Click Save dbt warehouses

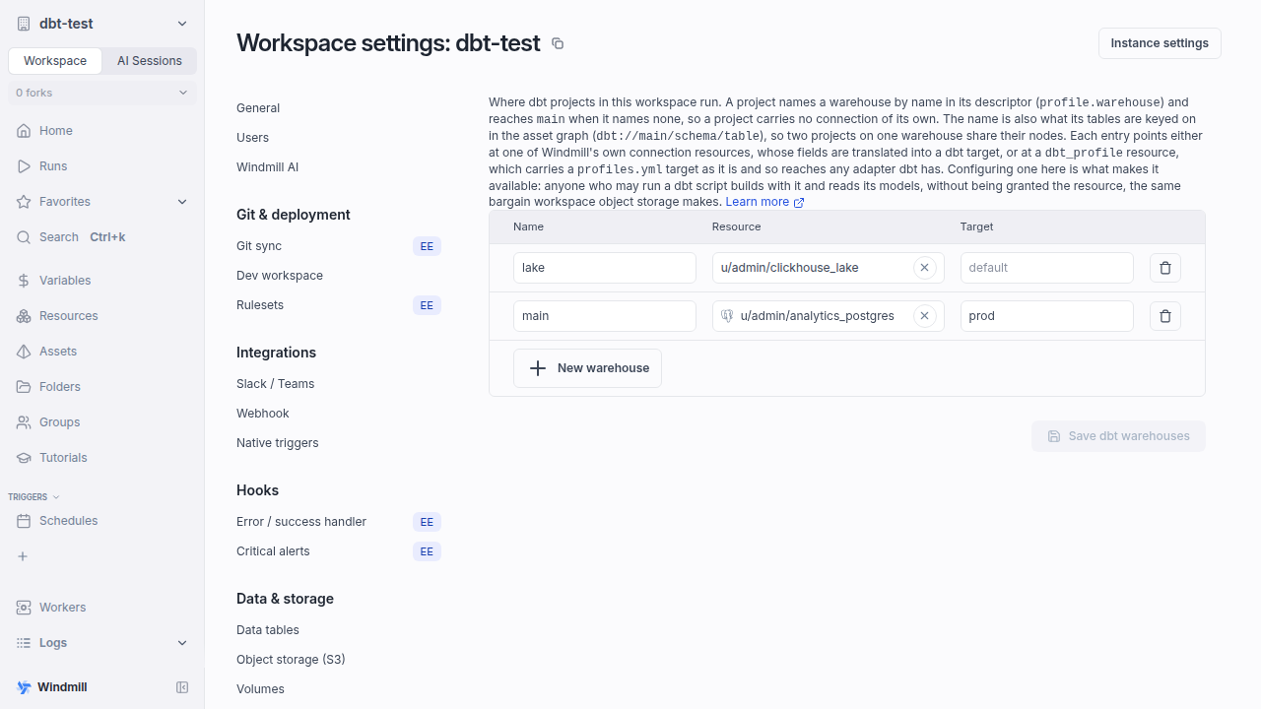(x=1118, y=436)
